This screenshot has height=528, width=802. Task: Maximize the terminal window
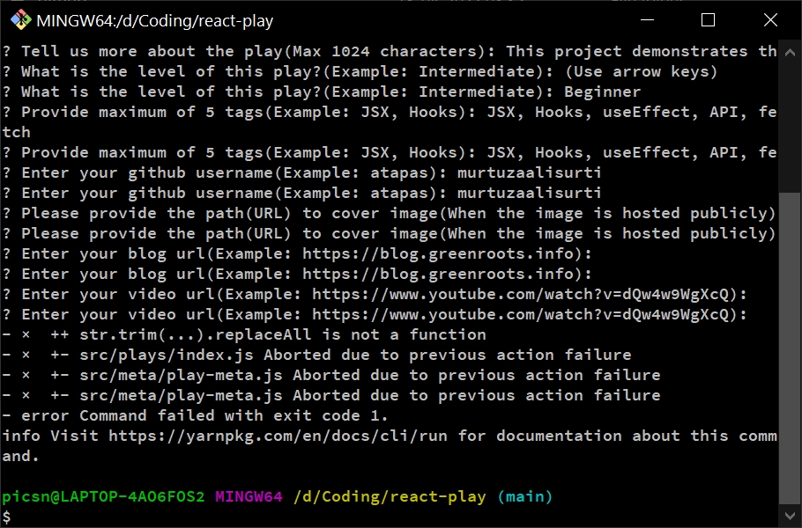[x=707, y=19]
